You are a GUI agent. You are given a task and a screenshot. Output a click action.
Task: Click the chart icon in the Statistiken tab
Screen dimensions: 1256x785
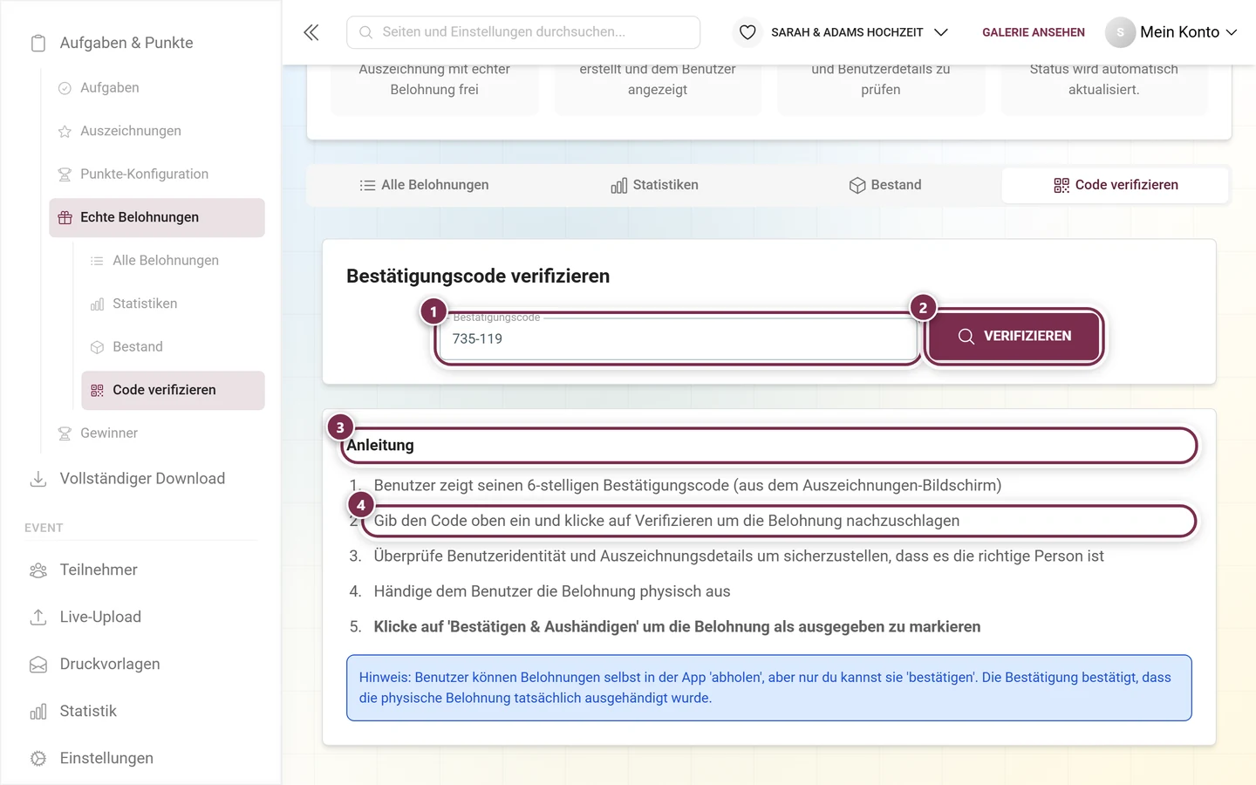619,185
